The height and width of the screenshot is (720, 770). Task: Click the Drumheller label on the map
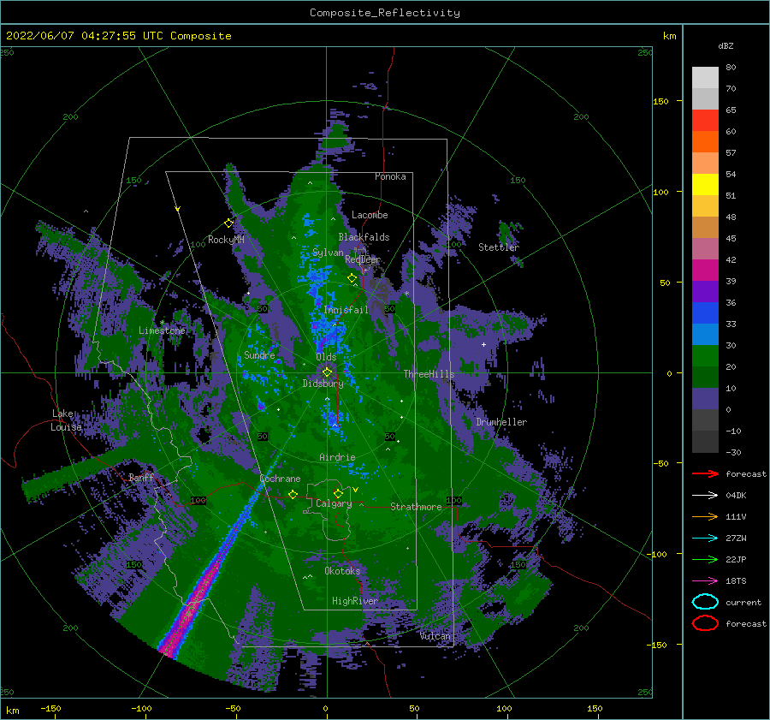pos(501,422)
